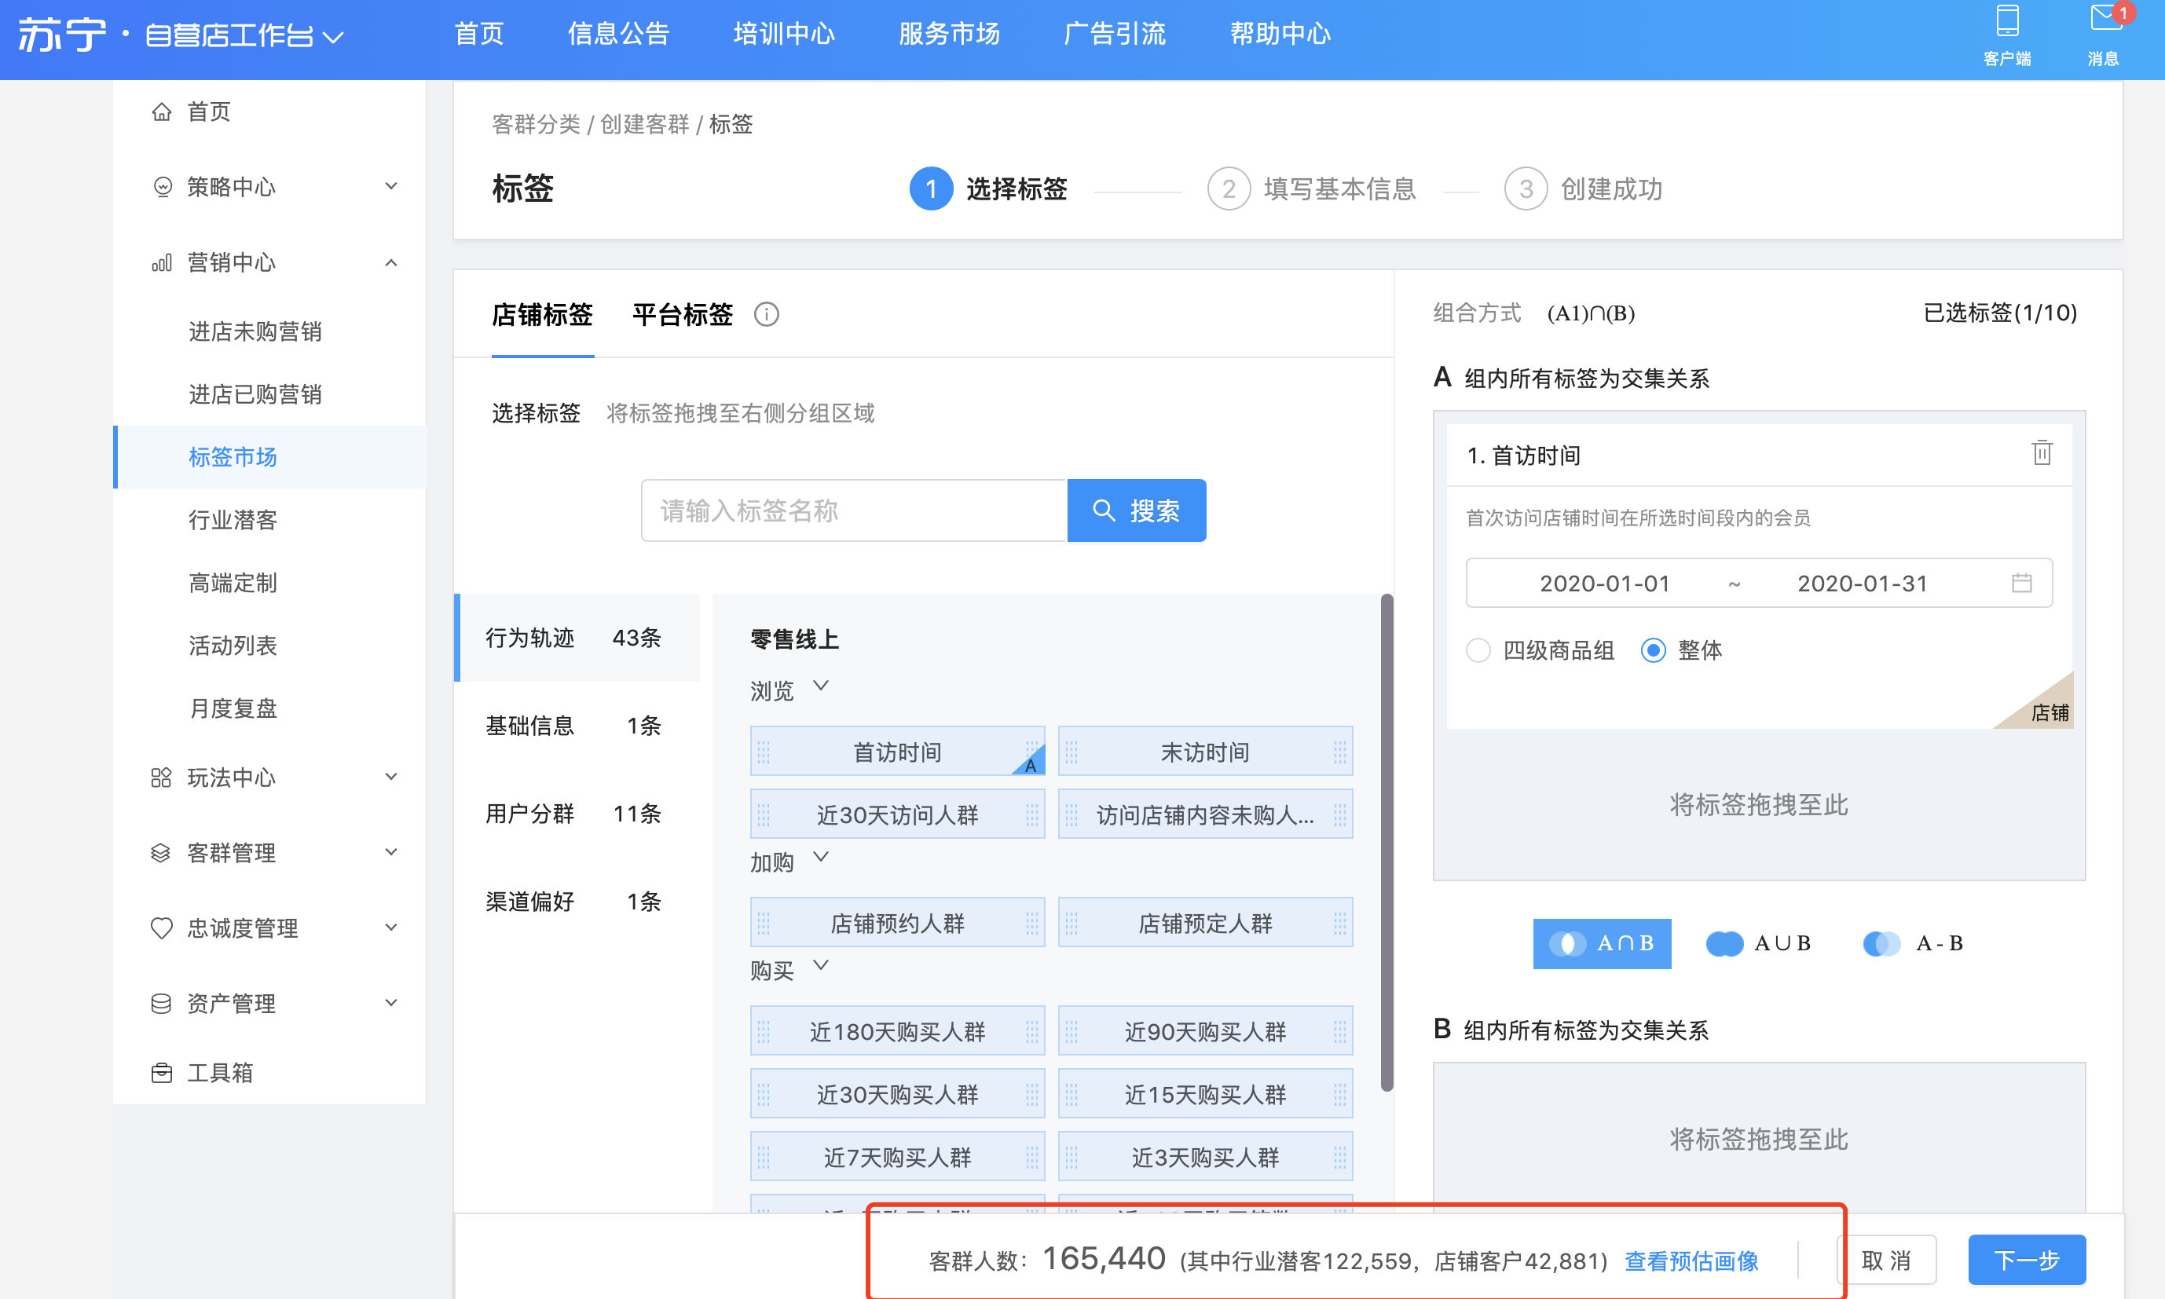Select the 四级商品组 radio button
The height and width of the screenshot is (1299, 2165).
(1478, 650)
